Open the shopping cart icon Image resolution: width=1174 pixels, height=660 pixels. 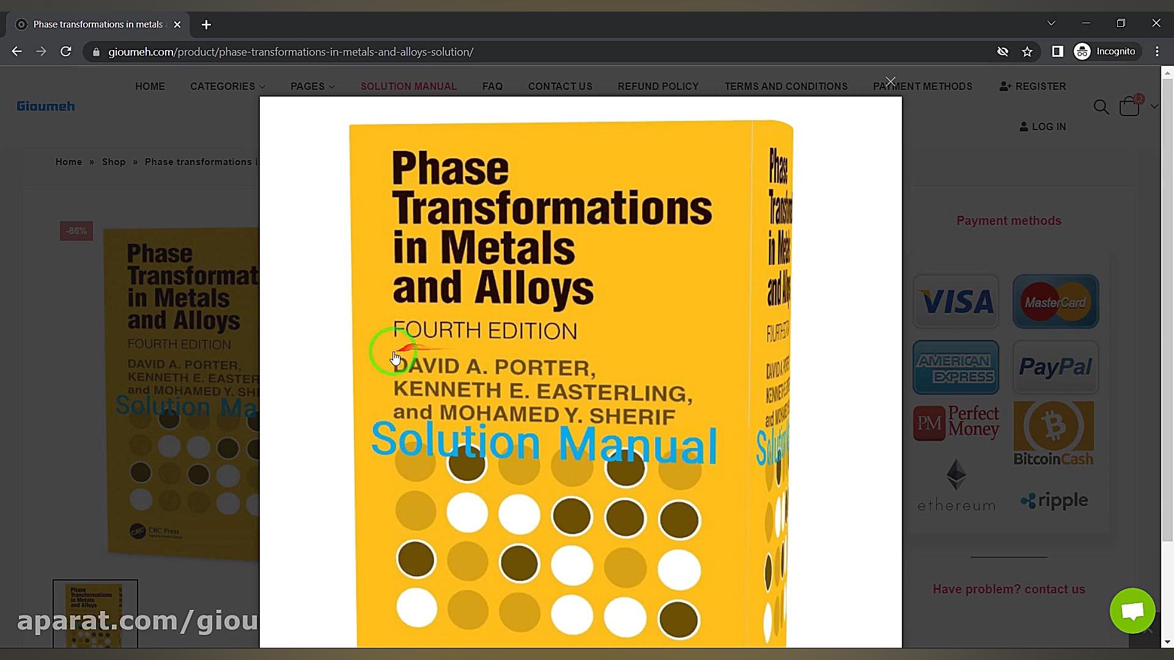click(1130, 106)
